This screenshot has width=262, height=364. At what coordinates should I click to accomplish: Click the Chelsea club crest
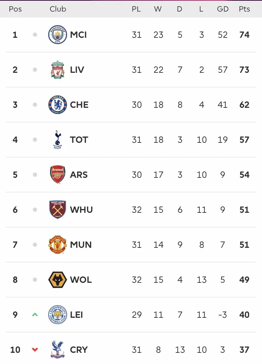click(57, 105)
